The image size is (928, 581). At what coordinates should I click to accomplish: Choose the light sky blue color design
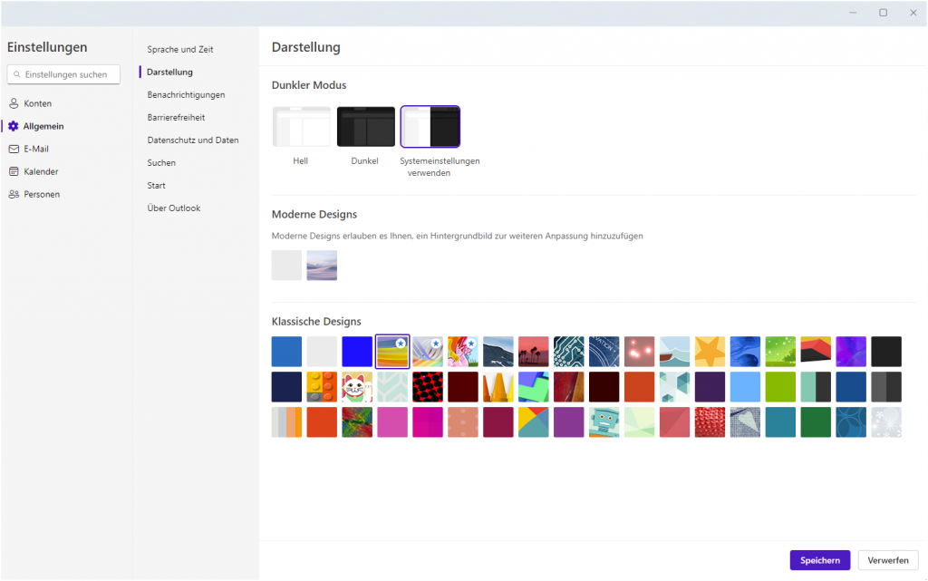[745, 387]
